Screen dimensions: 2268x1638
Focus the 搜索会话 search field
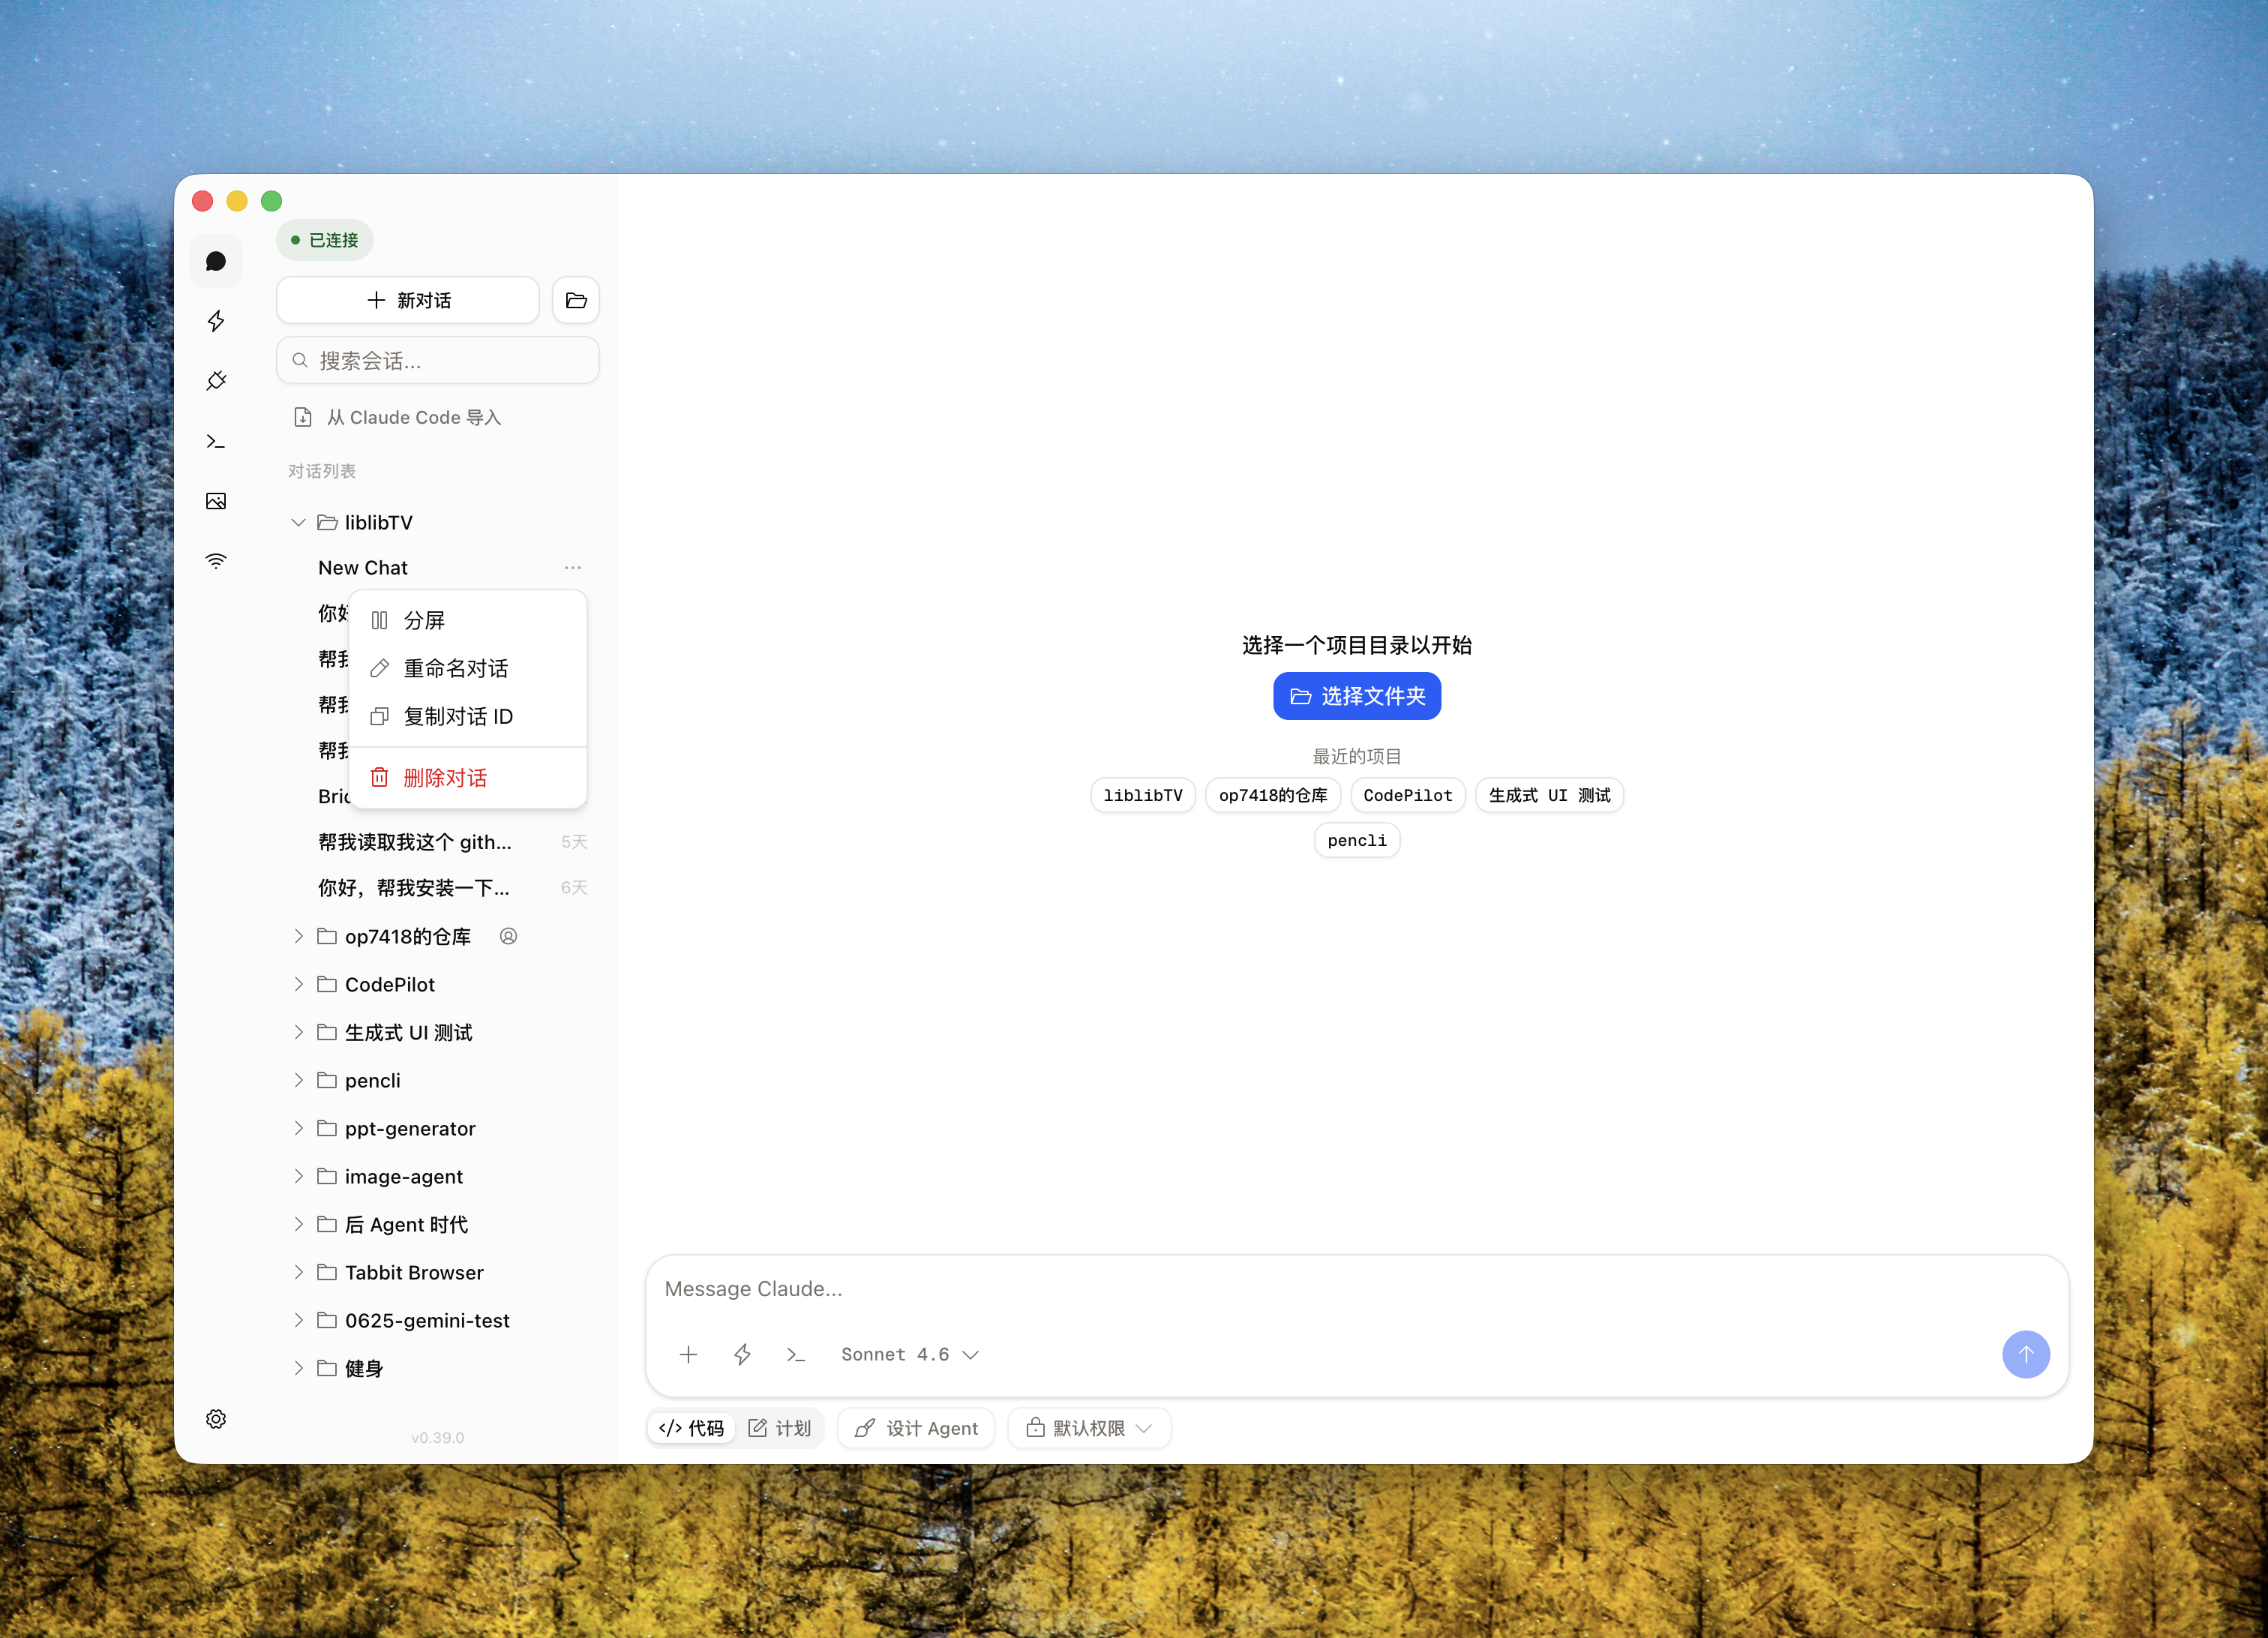click(x=438, y=360)
